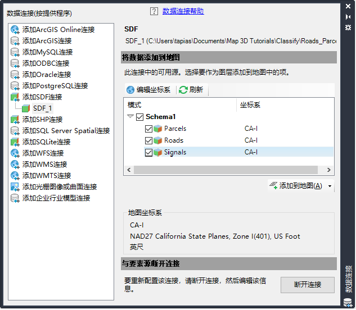This screenshot has width=356, height=310.
Task: Click the globe icon beside 添加WMTS连接
Action: pyautogui.click(x=15, y=176)
